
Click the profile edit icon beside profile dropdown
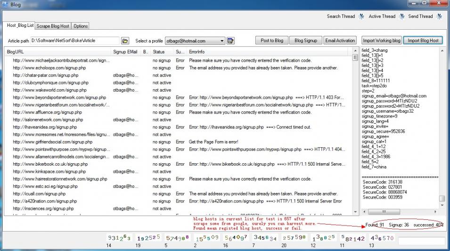(x=230, y=41)
